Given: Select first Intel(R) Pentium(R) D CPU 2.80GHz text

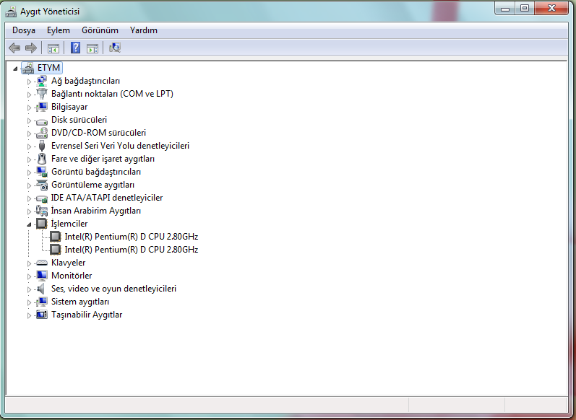Looking at the screenshot, I should [132, 237].
